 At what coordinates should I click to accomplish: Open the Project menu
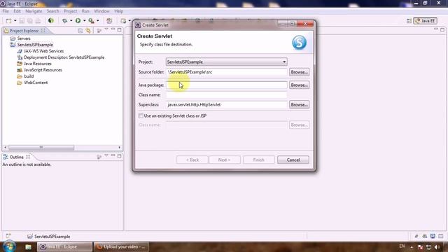click(70, 11)
